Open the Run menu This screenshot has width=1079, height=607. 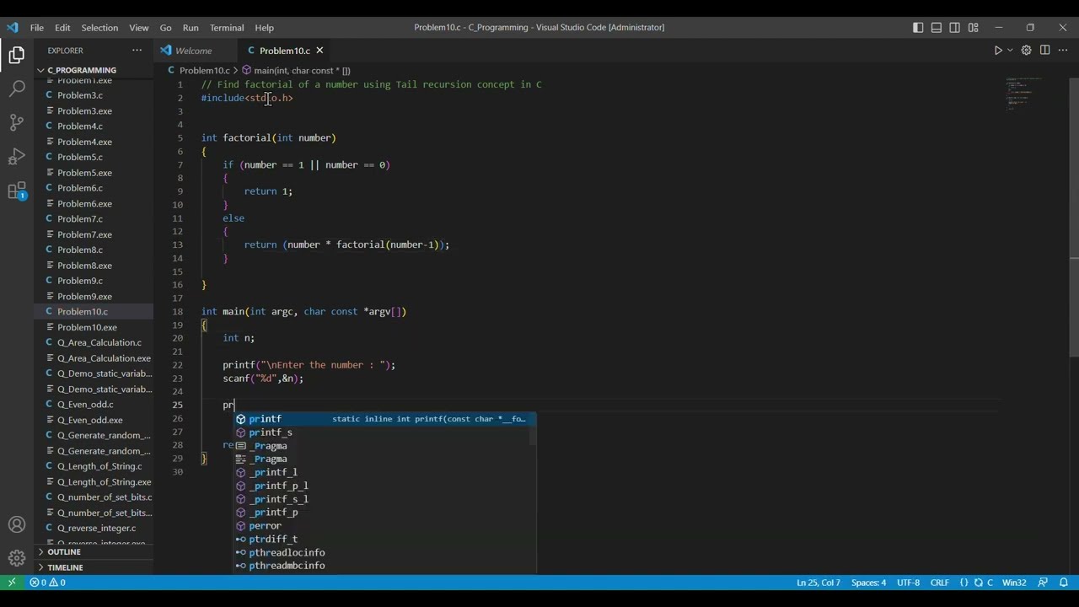(x=191, y=28)
